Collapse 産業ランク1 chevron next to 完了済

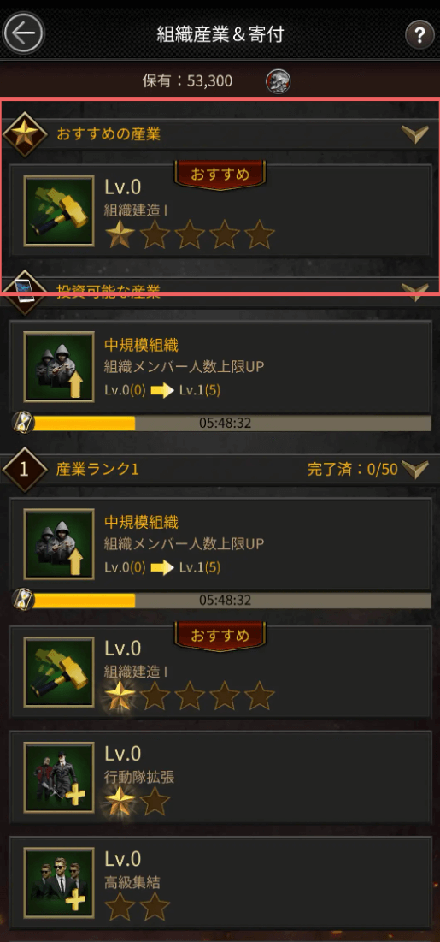[414, 469]
